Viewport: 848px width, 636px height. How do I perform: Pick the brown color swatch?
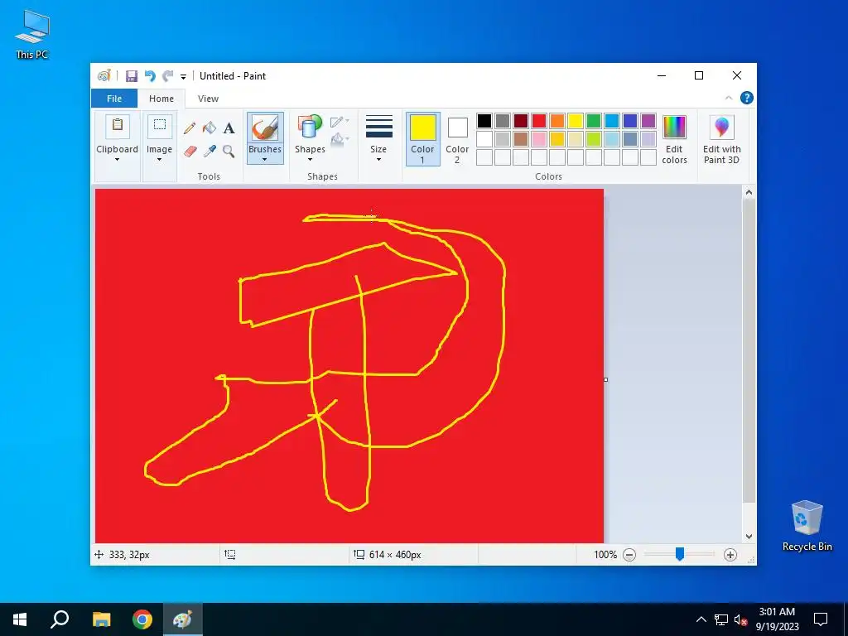pyautogui.click(x=521, y=139)
